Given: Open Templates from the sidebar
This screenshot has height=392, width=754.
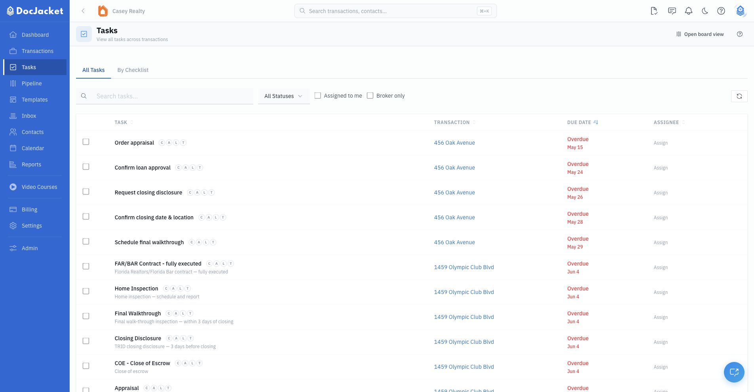Looking at the screenshot, I should (x=35, y=100).
